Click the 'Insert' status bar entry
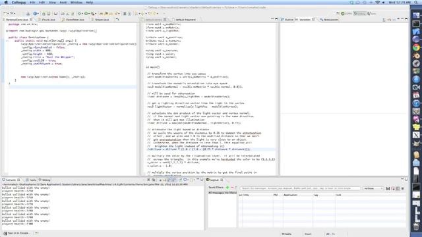422x237 pixels. [308, 234]
